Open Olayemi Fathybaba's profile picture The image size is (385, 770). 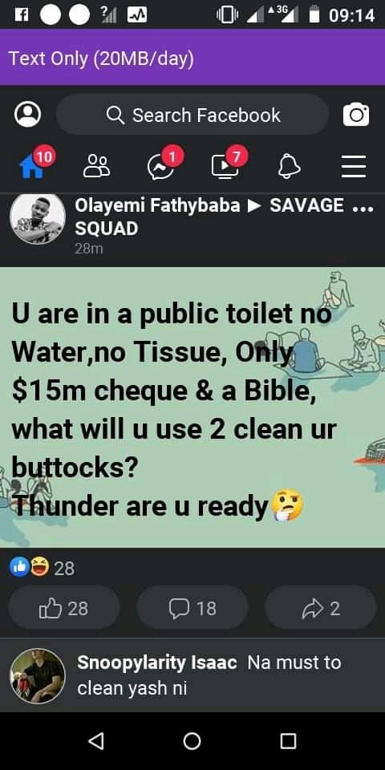point(38,218)
